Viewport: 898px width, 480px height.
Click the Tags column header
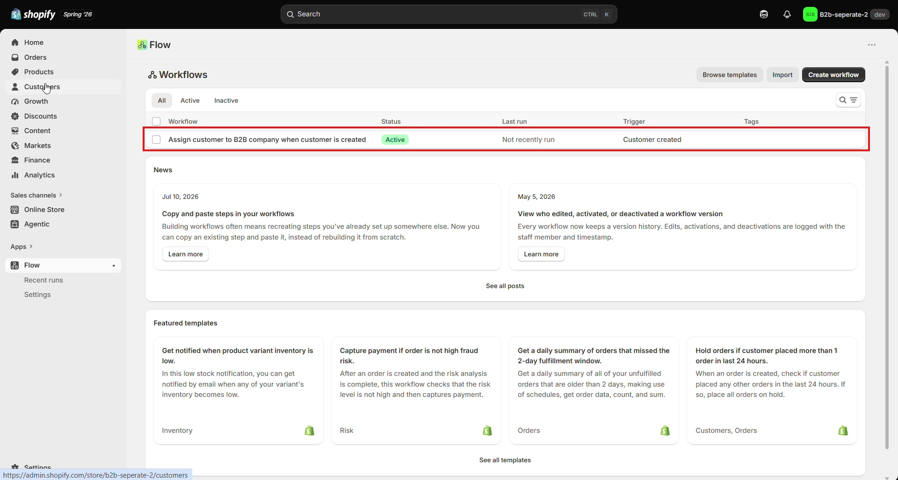(752, 121)
